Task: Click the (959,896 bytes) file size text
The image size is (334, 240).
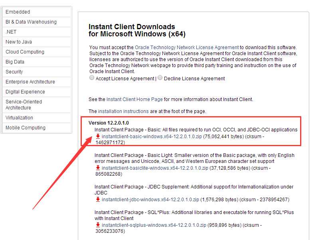Action: (x=224, y=225)
